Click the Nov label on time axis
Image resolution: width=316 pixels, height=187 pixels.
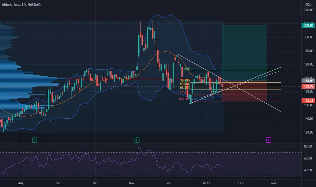tap(132, 183)
